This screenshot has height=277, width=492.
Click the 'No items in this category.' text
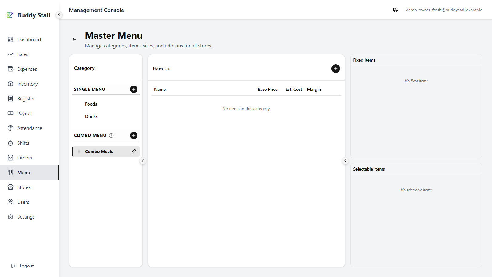(x=247, y=109)
